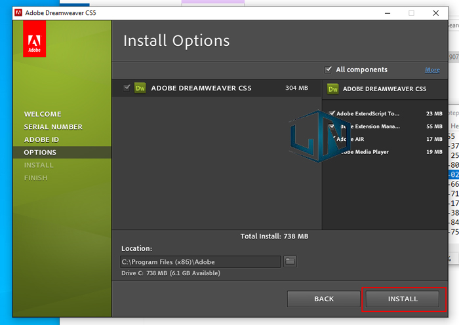Uncheck Adobe ExtendScript Toolkit checkbox

(332, 113)
